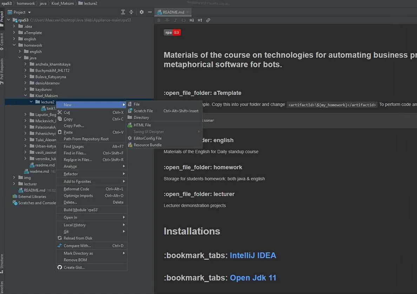This screenshot has width=417, height=294.
Task: Collapse the Kisel_Maksim folder
Action: [26, 95]
